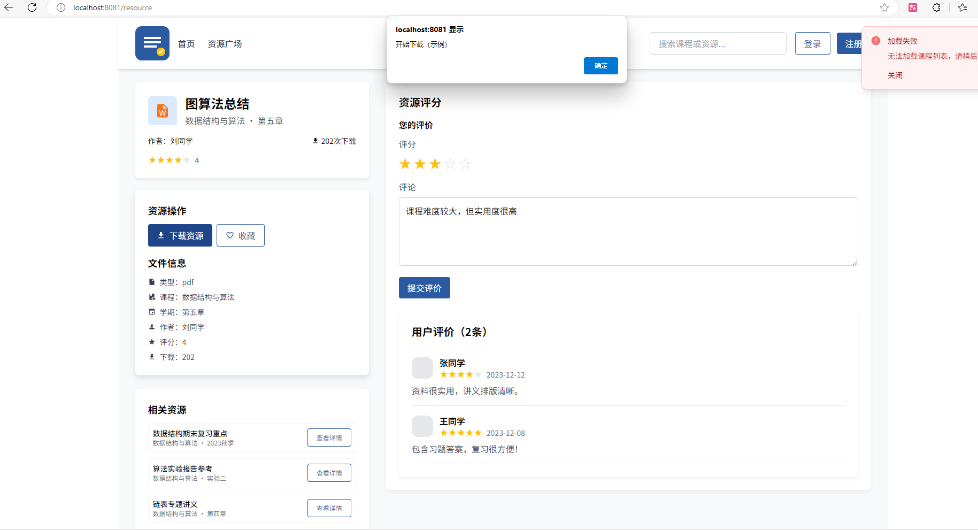The image size is (978, 530).
Task: Toggle favorite using the 收藏 heart button
Action: pos(240,235)
